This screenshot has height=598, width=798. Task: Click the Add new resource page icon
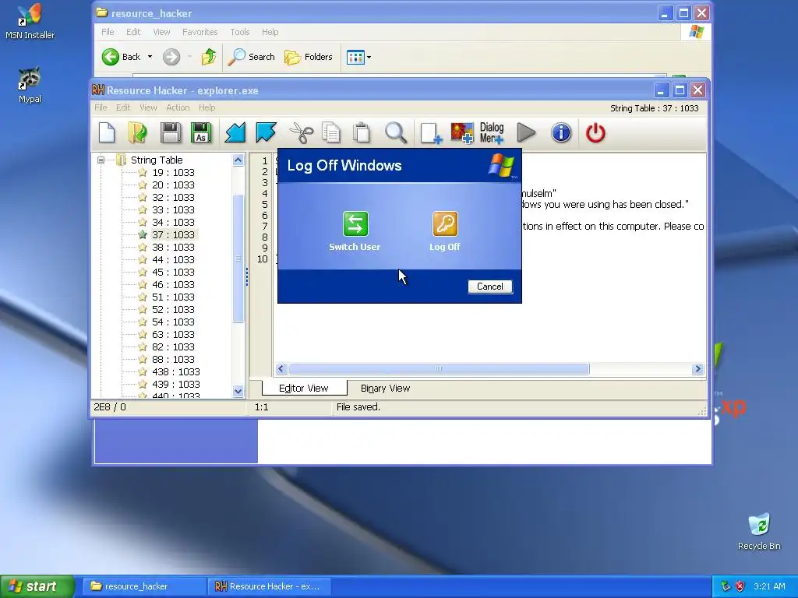(430, 133)
